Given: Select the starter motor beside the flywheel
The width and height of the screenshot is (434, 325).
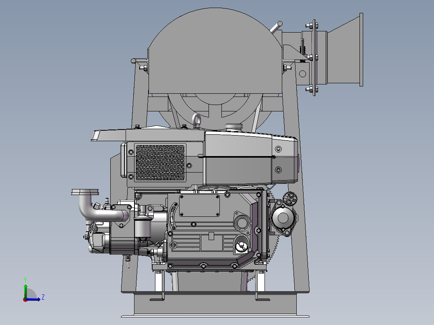Looking at the screenshot, I should (x=283, y=218).
